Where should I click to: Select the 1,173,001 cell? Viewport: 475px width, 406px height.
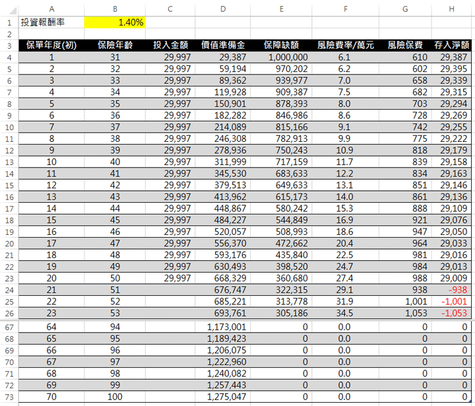click(223, 327)
